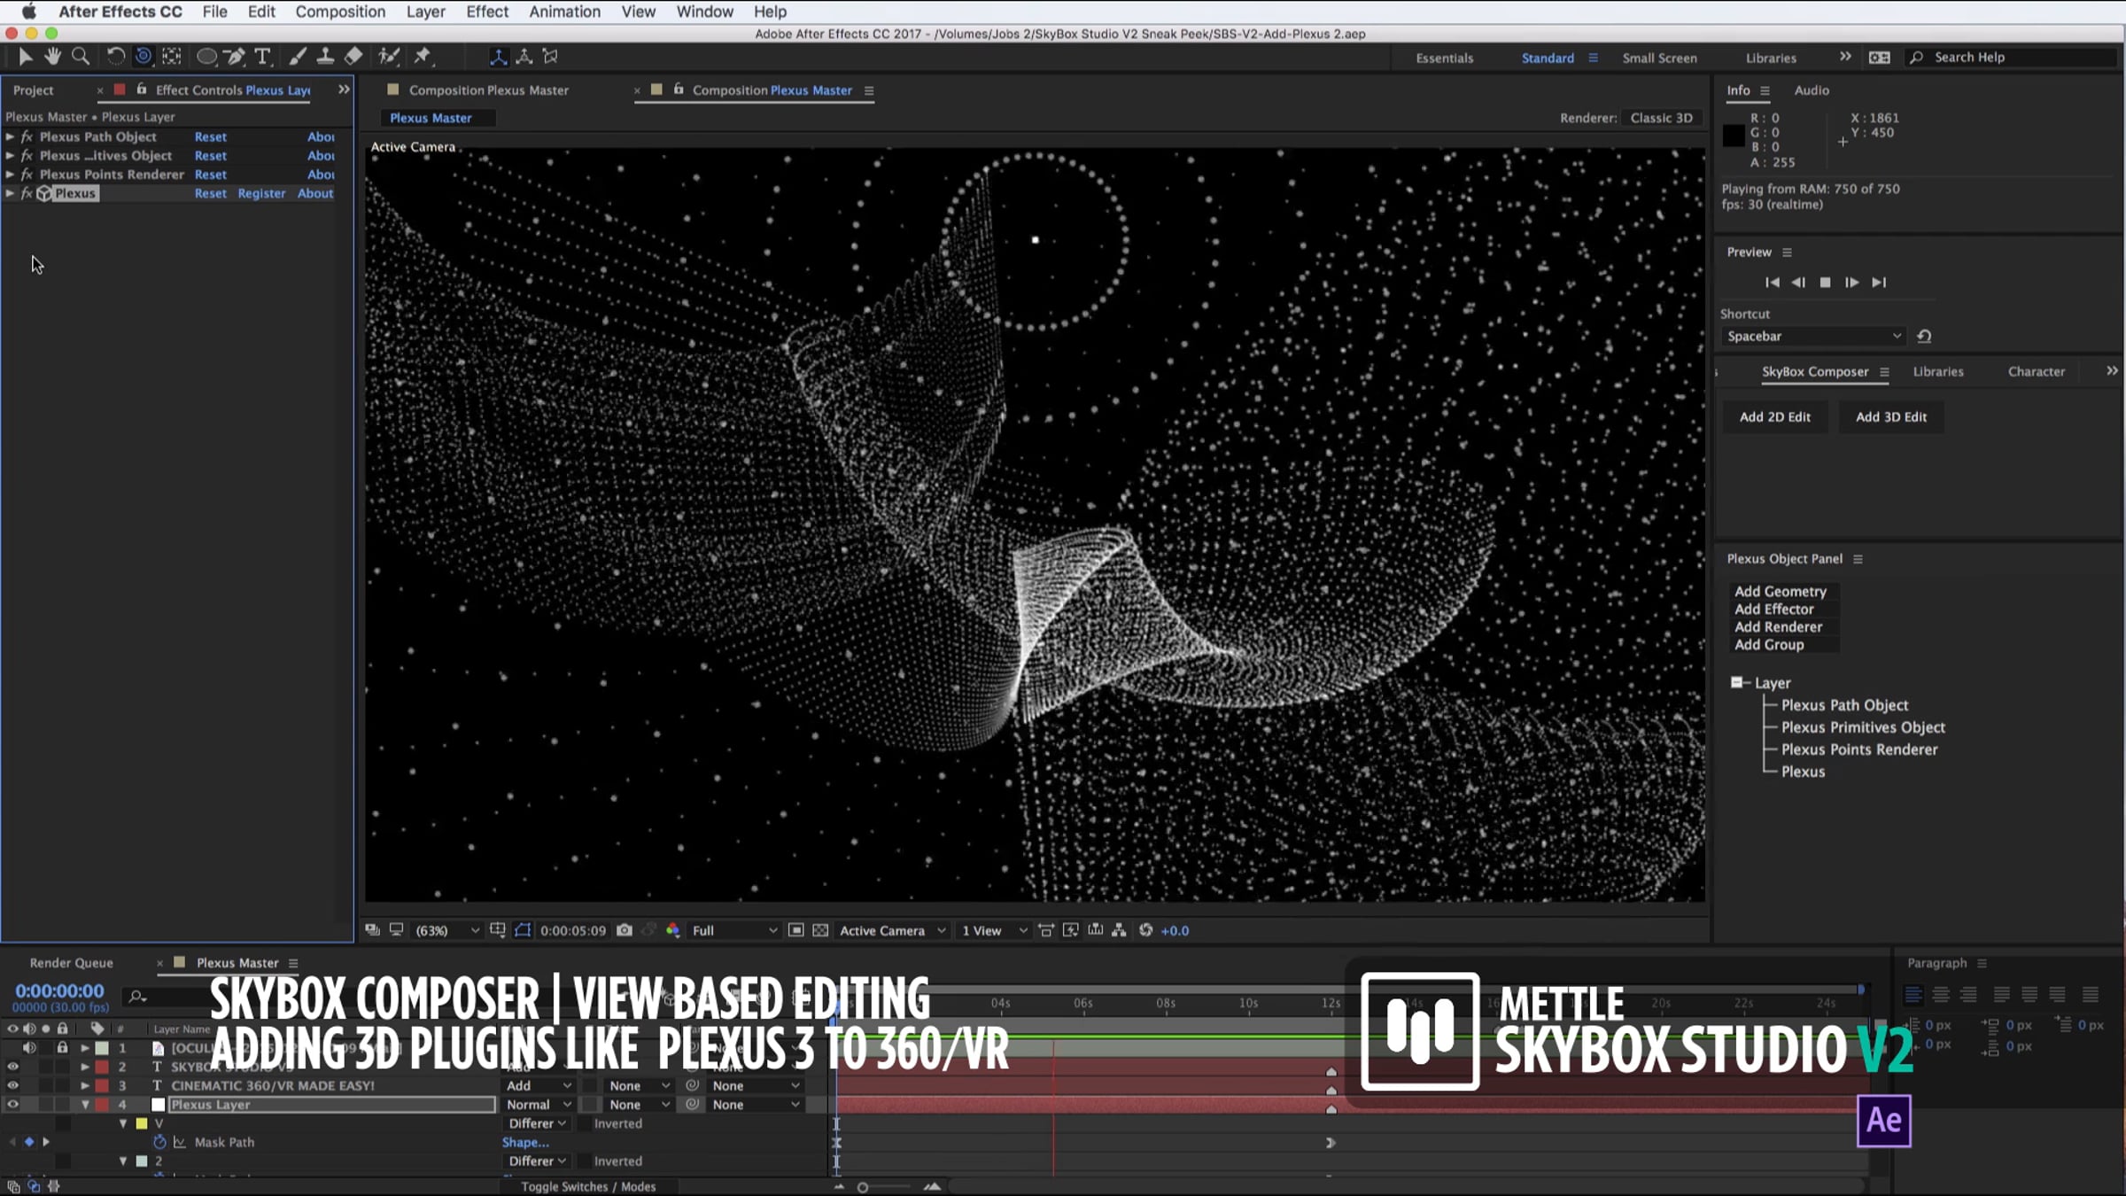This screenshot has height=1196, width=2126.
Task: Click Toggle Switches / Modes button
Action: 588,1187
